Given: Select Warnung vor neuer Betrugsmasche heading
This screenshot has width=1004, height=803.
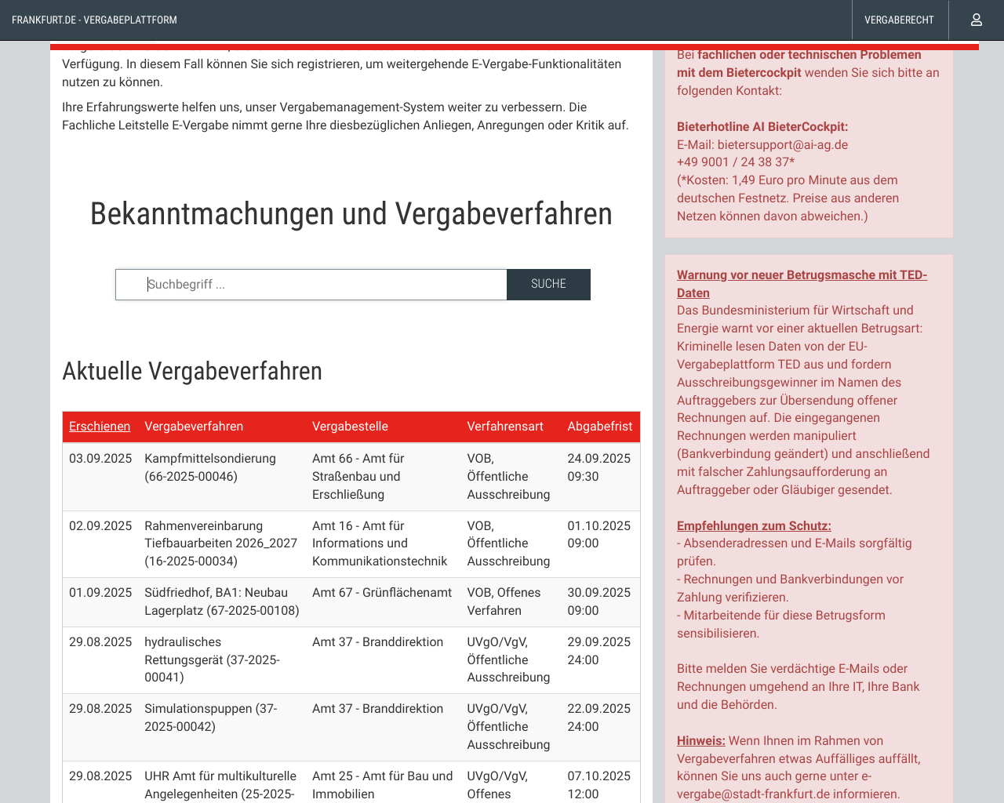Looking at the screenshot, I should (802, 284).
